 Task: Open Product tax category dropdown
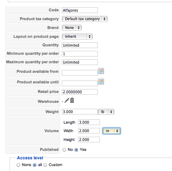(85, 19)
